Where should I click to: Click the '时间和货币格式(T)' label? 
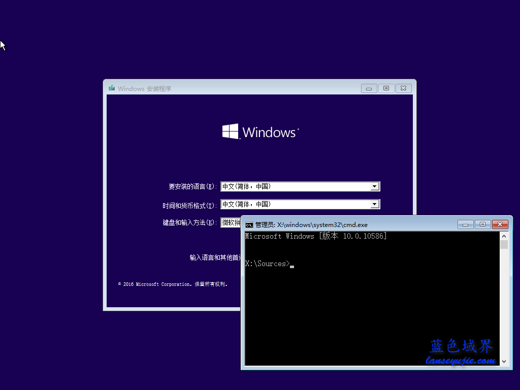coord(190,206)
